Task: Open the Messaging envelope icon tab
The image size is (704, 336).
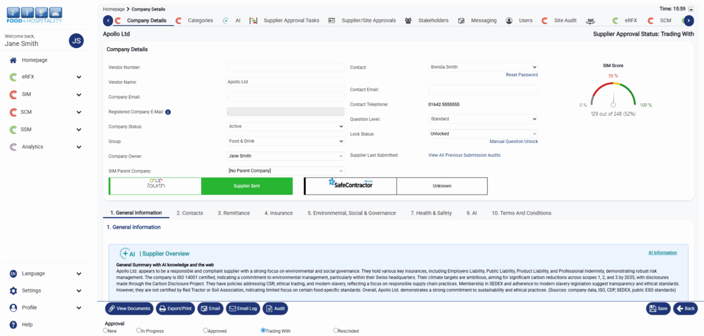Action: [x=461, y=21]
